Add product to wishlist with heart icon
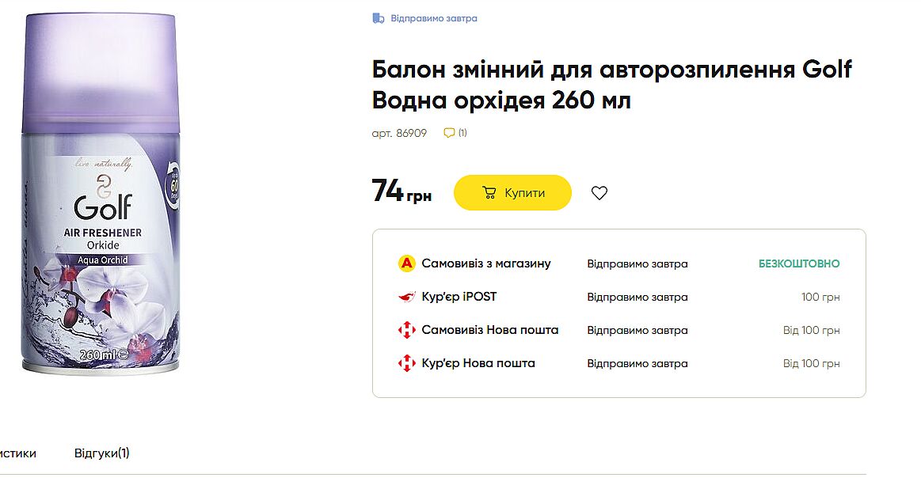Viewport: 921px width, 489px height. tap(599, 193)
